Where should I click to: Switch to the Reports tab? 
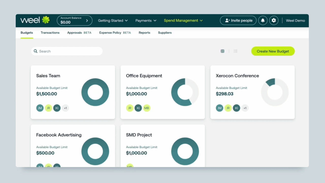tap(144, 33)
